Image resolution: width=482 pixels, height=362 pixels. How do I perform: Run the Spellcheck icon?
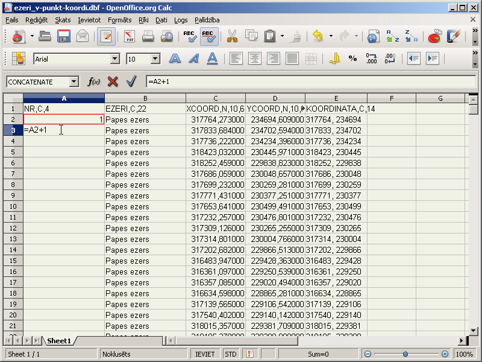pos(190,36)
